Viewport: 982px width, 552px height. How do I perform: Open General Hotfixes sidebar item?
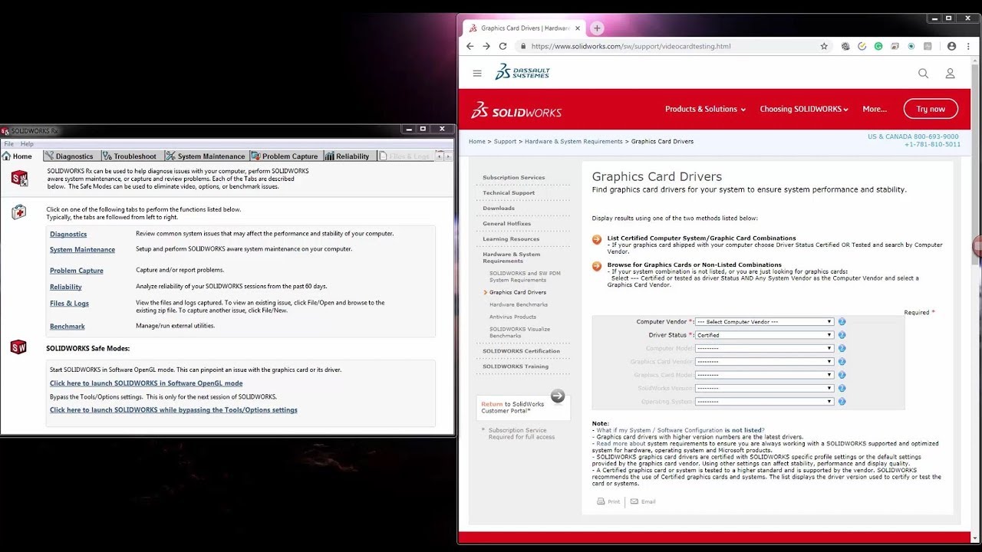[x=506, y=223]
